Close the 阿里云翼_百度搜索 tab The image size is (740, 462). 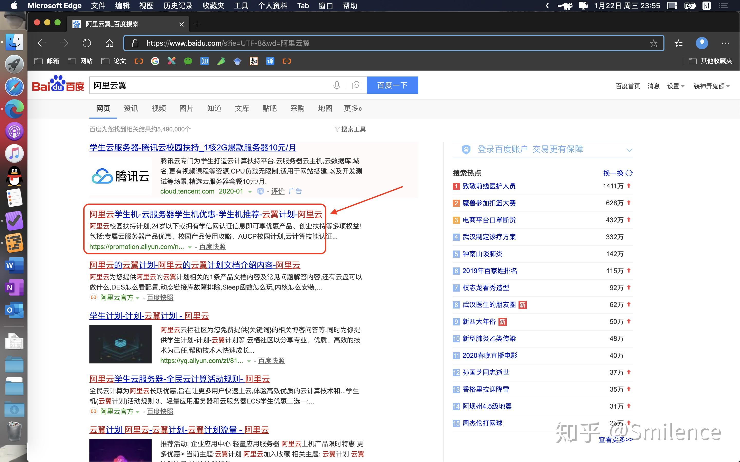click(x=182, y=24)
